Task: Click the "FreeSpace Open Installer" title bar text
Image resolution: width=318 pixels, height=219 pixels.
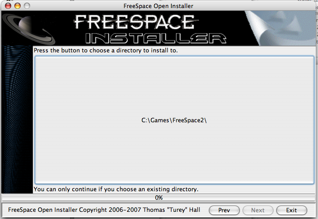Action: pos(159,6)
